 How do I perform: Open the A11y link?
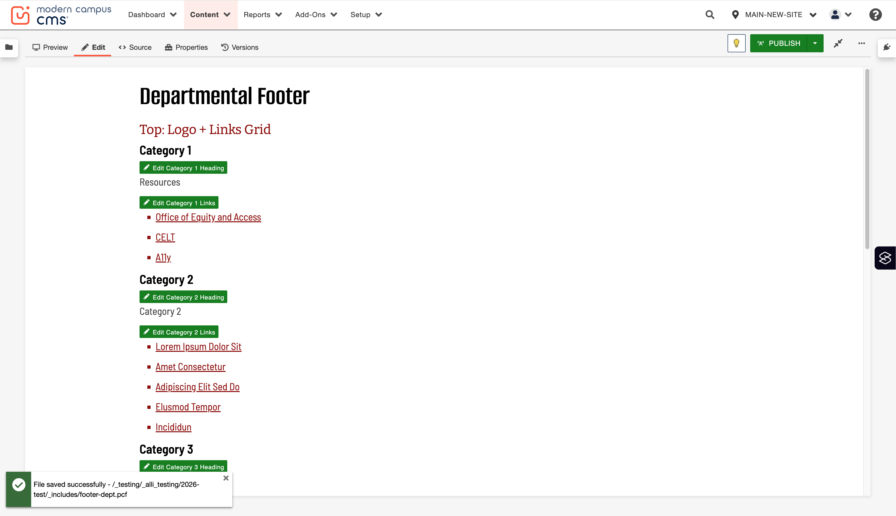[x=163, y=257]
